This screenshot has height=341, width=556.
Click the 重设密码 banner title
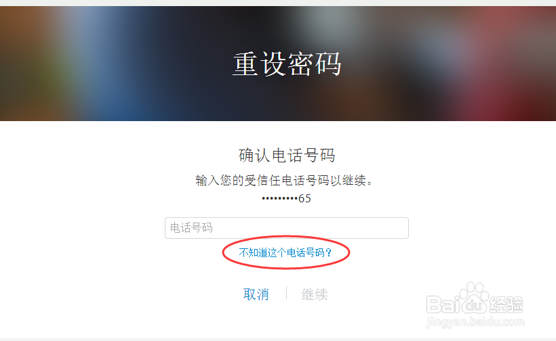(287, 64)
